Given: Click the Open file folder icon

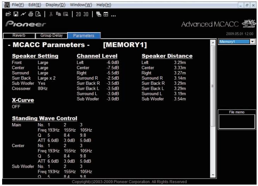Looking at the screenshot, I should pos(8,14).
